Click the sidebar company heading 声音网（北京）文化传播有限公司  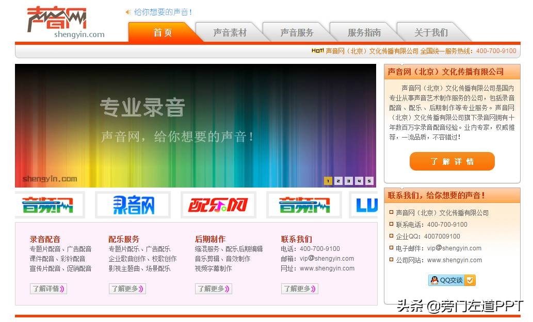pos(446,72)
